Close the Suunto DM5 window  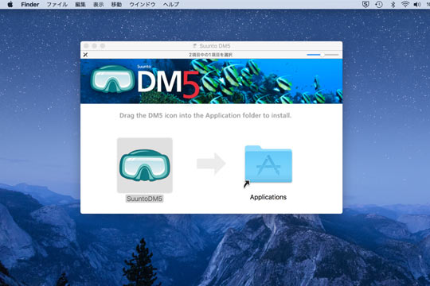point(86,46)
